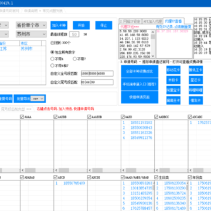Select proxy IP 41.65.168.58:8080

tap(134, 35)
